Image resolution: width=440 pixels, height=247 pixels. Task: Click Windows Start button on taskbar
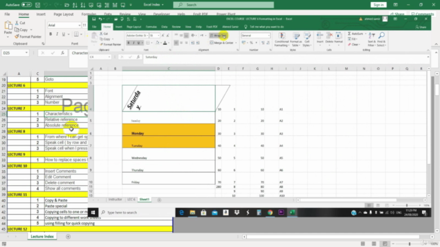[x=93, y=213]
